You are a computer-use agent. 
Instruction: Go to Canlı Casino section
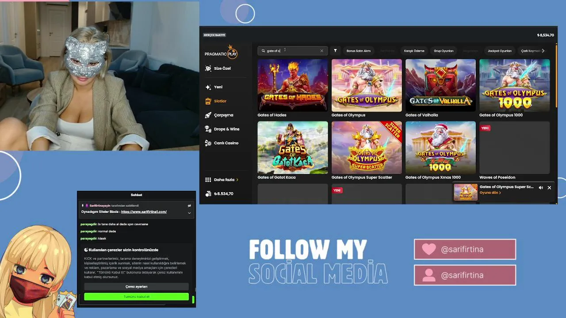222,143
